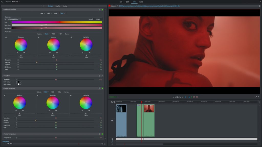Expand the timecode dropdown below the viewer
This screenshot has width=262, height=147.
(x=118, y=97)
